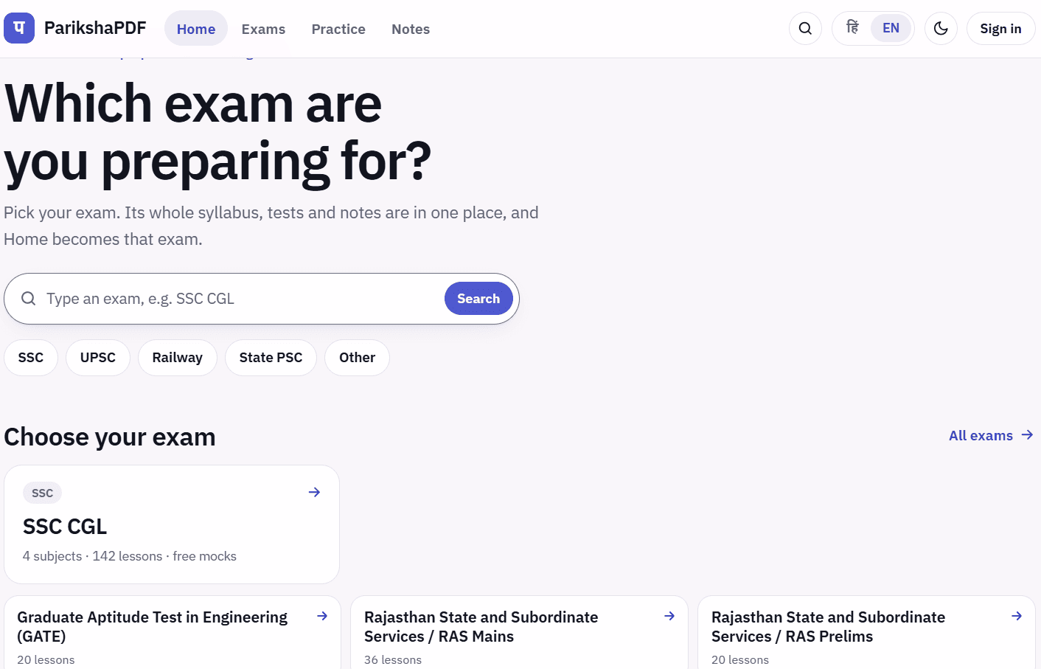Click the ParikshaPDF brand name
This screenshot has height=669, width=1041.
[x=95, y=28]
